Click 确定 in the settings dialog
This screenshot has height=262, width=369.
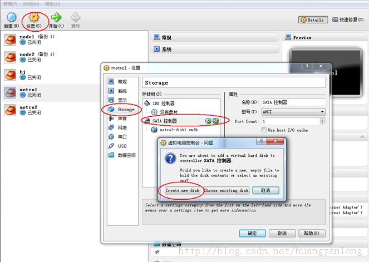(252, 233)
